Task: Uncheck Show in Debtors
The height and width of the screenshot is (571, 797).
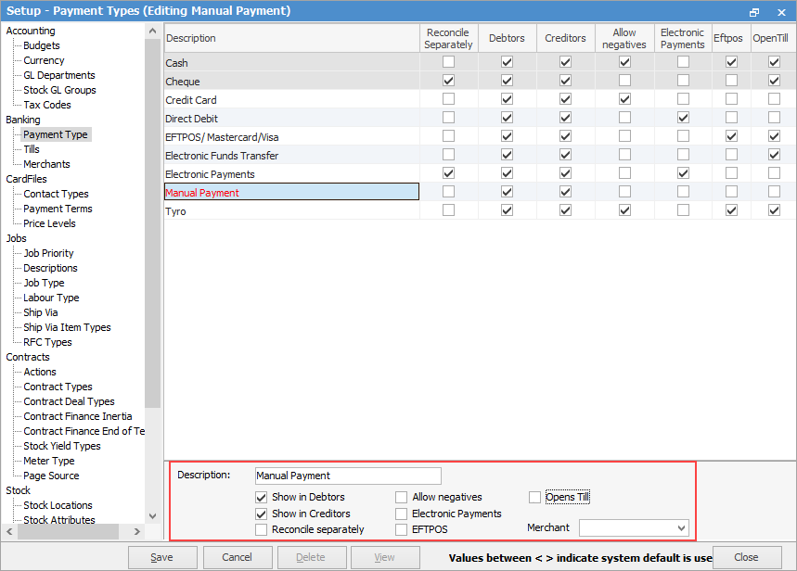Action: 262,497
